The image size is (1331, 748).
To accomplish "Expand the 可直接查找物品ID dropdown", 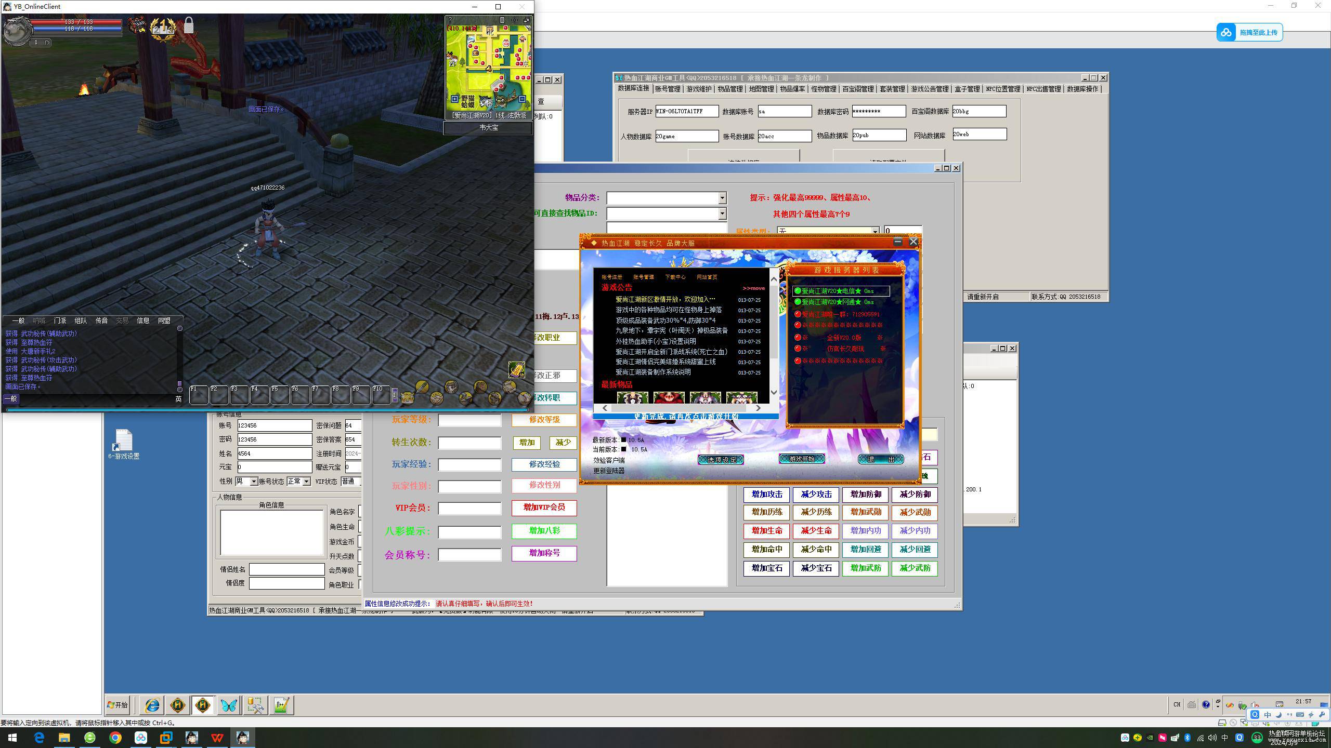I will (722, 213).
